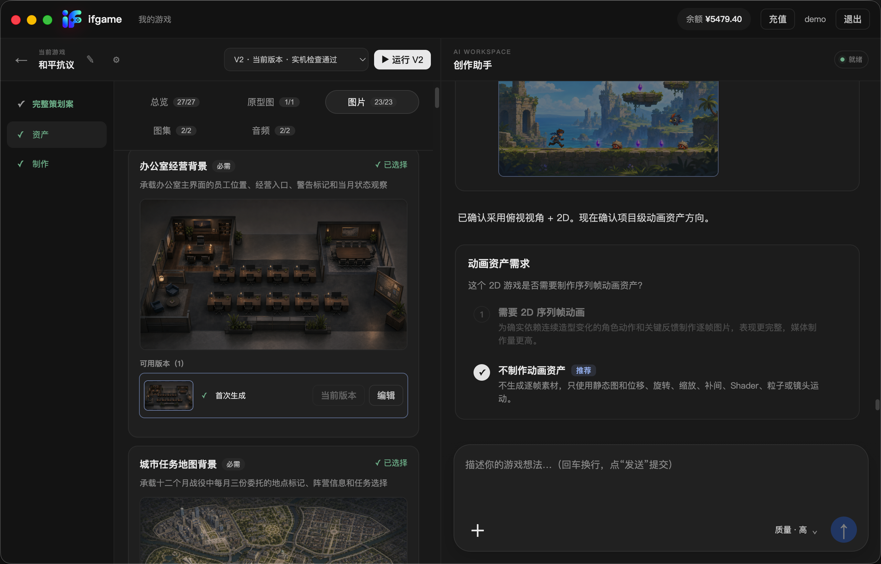881x564 pixels.
Task: Click the 充值 recharge button
Action: (x=777, y=19)
